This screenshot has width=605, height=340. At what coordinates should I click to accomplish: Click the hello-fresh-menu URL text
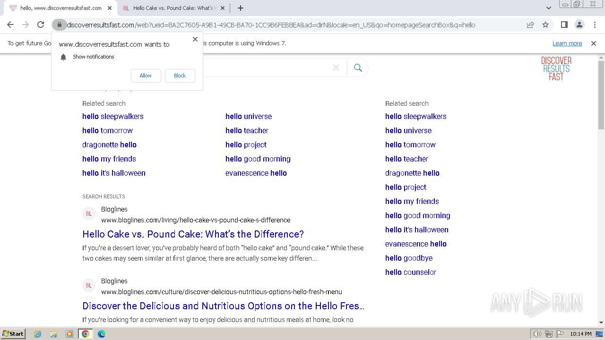click(222, 292)
